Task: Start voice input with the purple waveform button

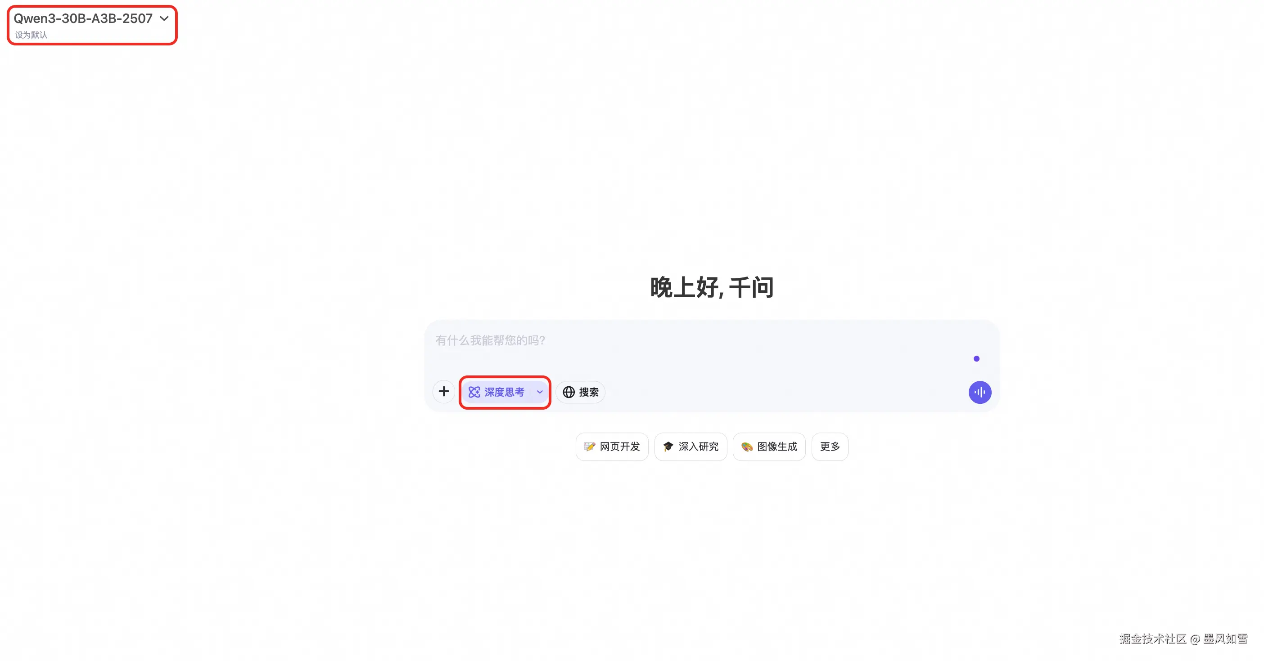Action: (980, 392)
